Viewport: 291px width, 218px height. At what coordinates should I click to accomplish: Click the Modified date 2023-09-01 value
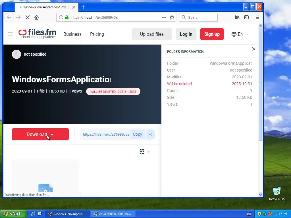[242, 77]
